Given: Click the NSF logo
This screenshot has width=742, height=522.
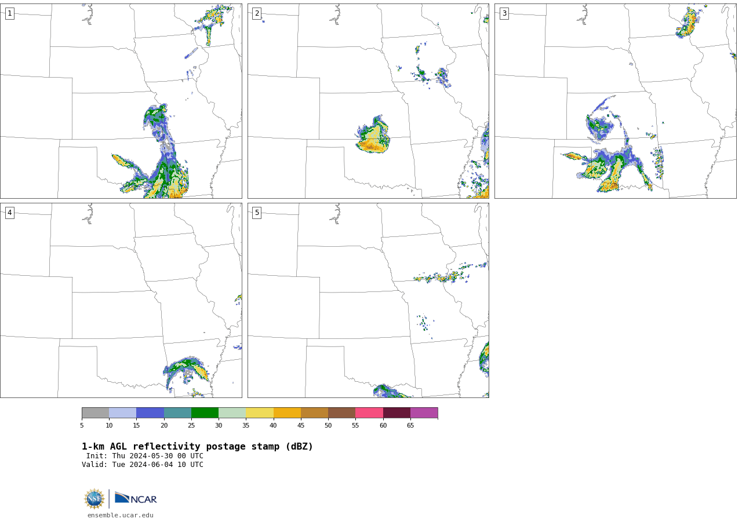Looking at the screenshot, I should [94, 499].
